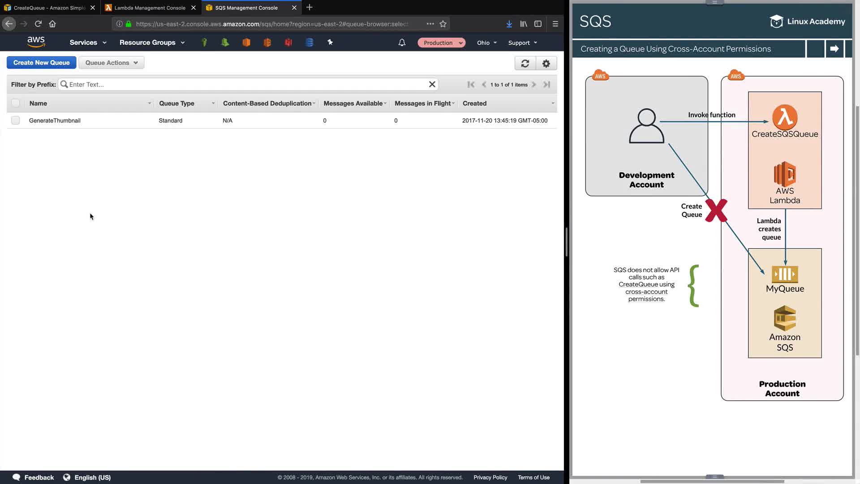
Task: Open the Privacy Policy link
Action: coord(490,477)
